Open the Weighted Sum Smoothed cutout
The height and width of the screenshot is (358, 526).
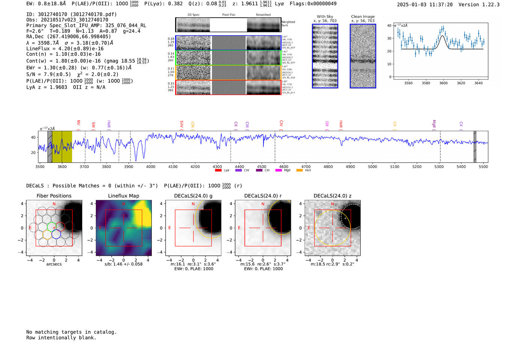click(x=264, y=25)
